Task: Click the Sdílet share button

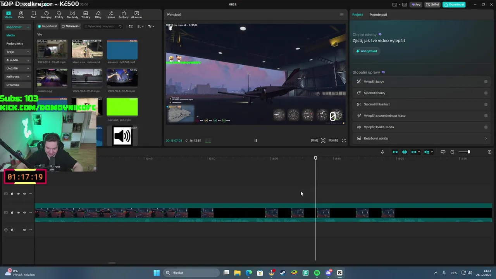Action: (x=432, y=5)
